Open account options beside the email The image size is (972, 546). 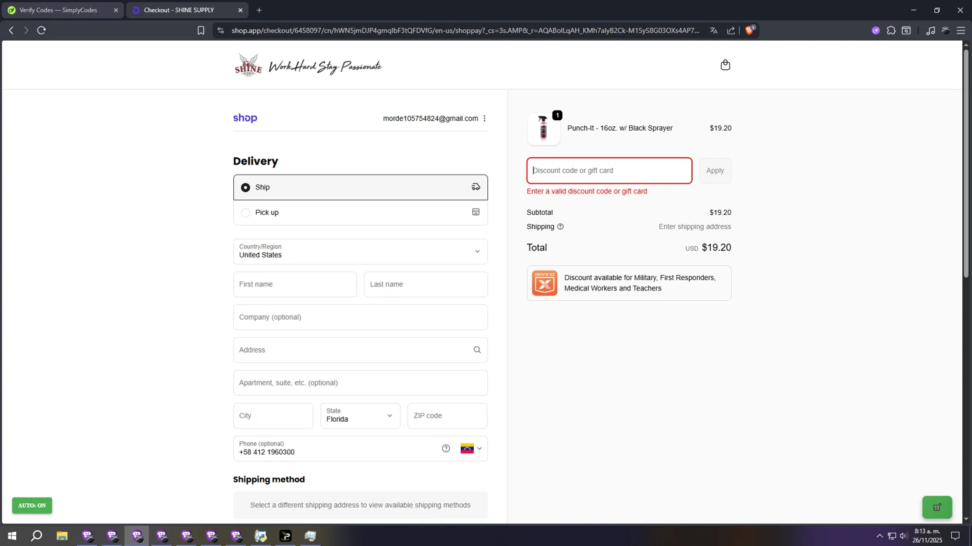click(484, 118)
